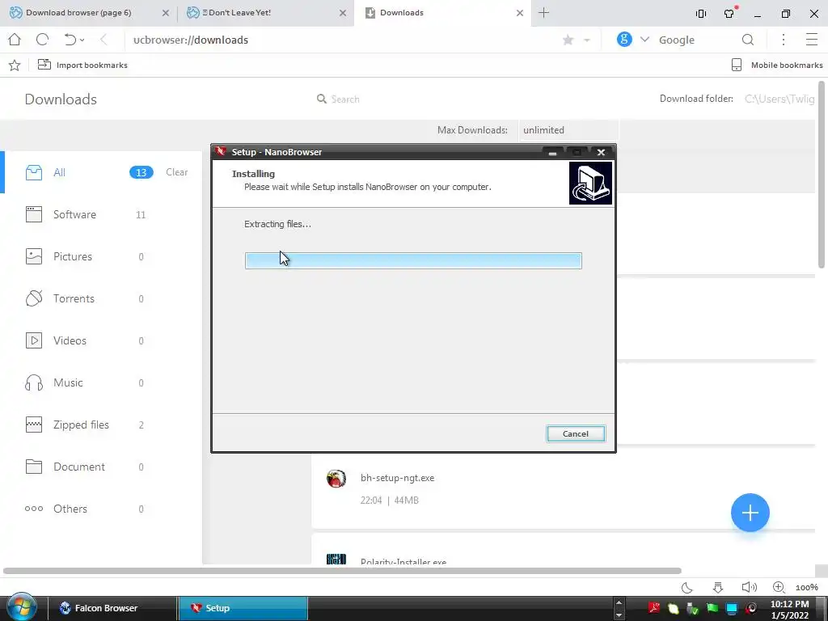Expand the bookmark star dropdown

tap(587, 40)
